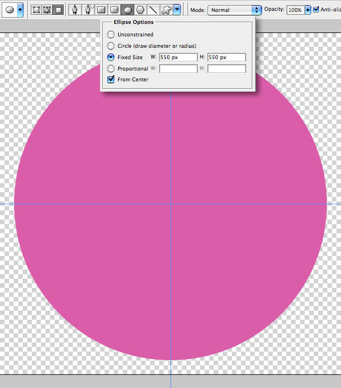341x388 pixels.
Task: Choose the Pen tool icon
Action: point(74,10)
